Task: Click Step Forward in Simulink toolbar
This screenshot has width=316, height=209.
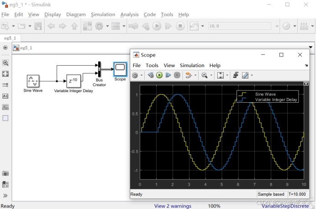Action: point(169,26)
